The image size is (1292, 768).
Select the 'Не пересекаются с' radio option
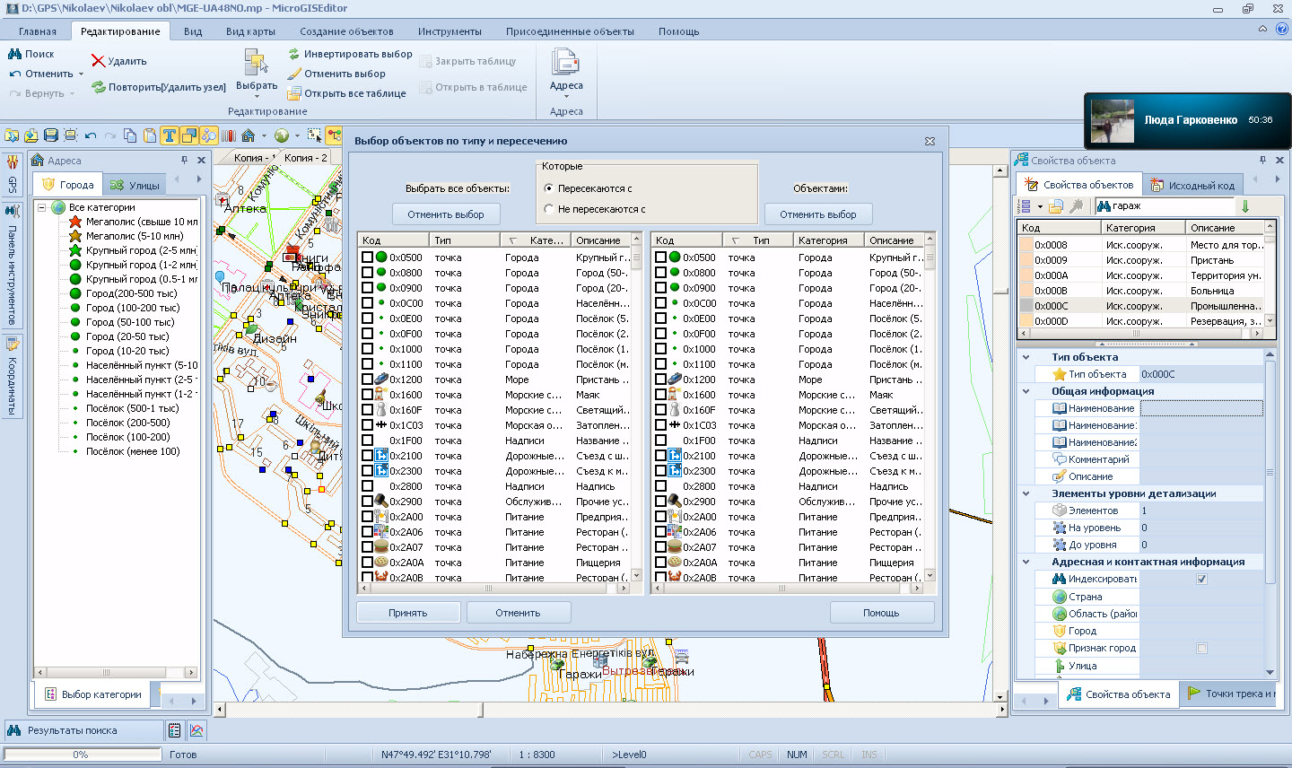pos(549,209)
